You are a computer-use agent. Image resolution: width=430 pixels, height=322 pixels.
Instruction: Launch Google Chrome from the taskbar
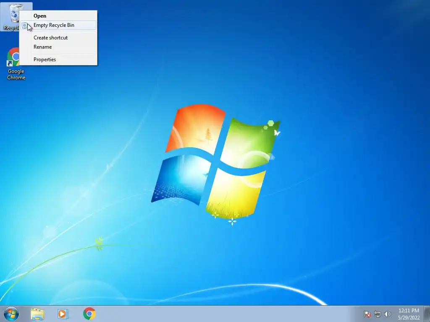point(89,314)
